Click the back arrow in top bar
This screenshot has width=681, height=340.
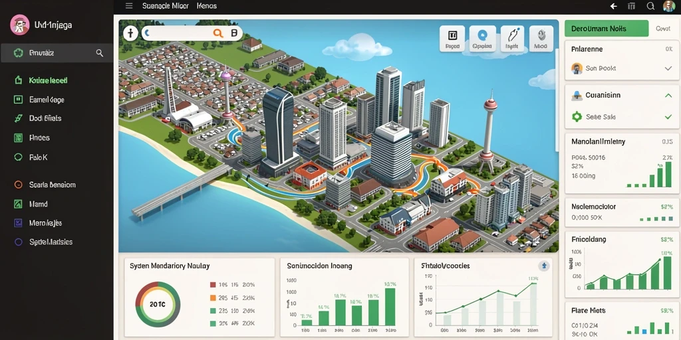(x=614, y=6)
